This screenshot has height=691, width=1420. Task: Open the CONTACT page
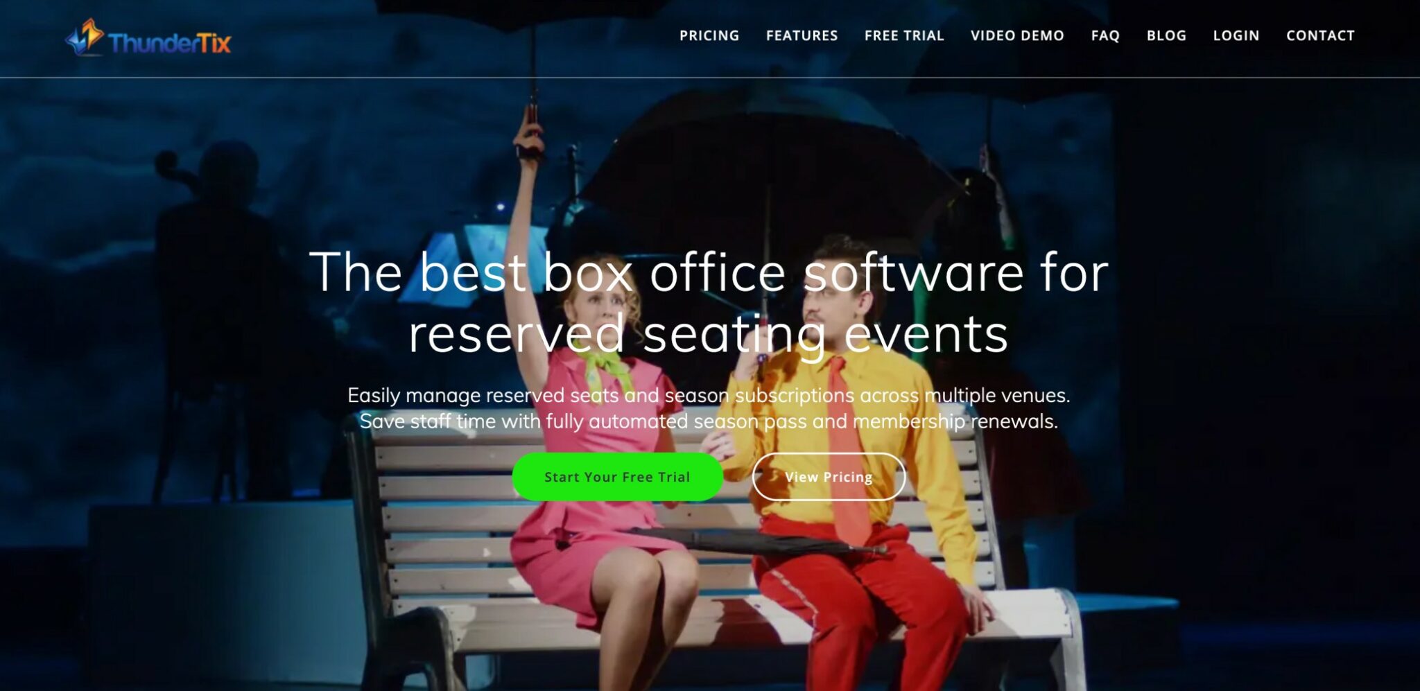click(x=1319, y=35)
